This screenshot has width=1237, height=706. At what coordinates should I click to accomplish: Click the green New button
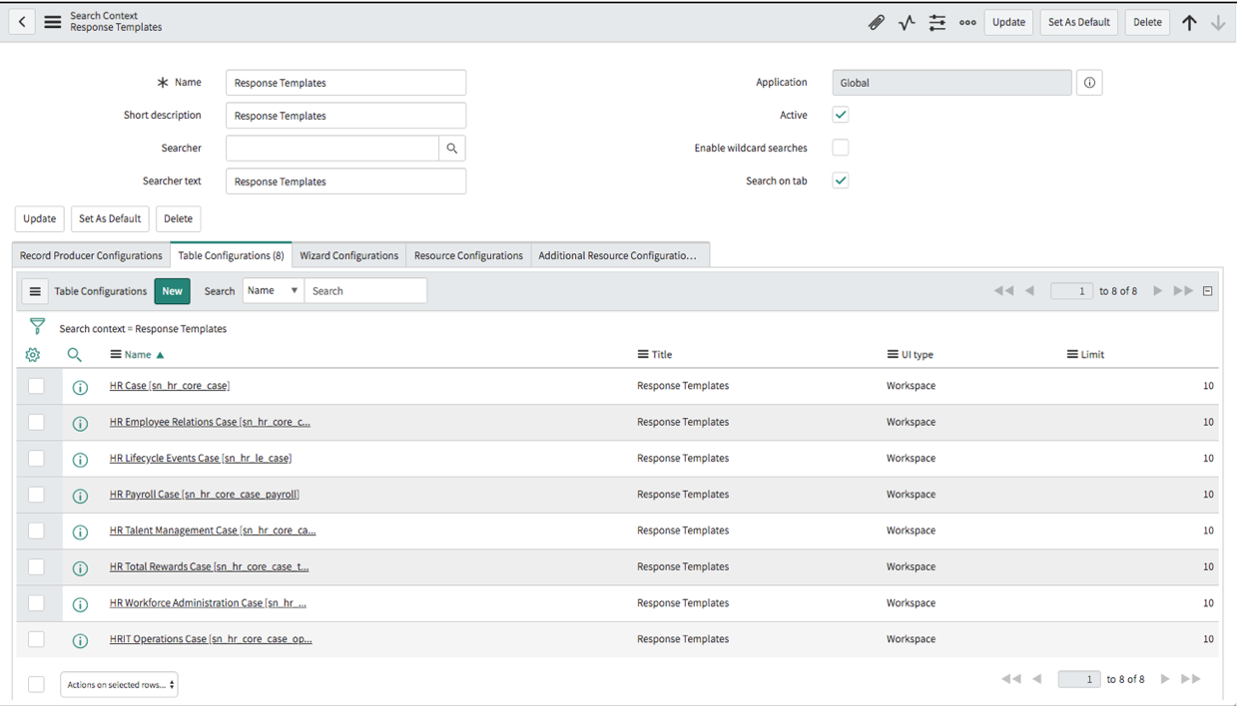pyautogui.click(x=172, y=291)
